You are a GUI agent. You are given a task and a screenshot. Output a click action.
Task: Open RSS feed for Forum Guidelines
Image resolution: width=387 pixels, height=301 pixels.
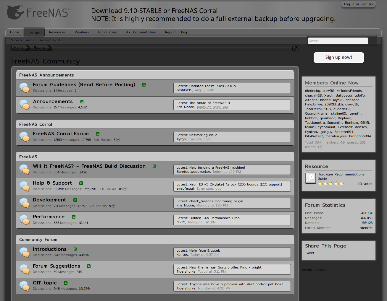144,85
